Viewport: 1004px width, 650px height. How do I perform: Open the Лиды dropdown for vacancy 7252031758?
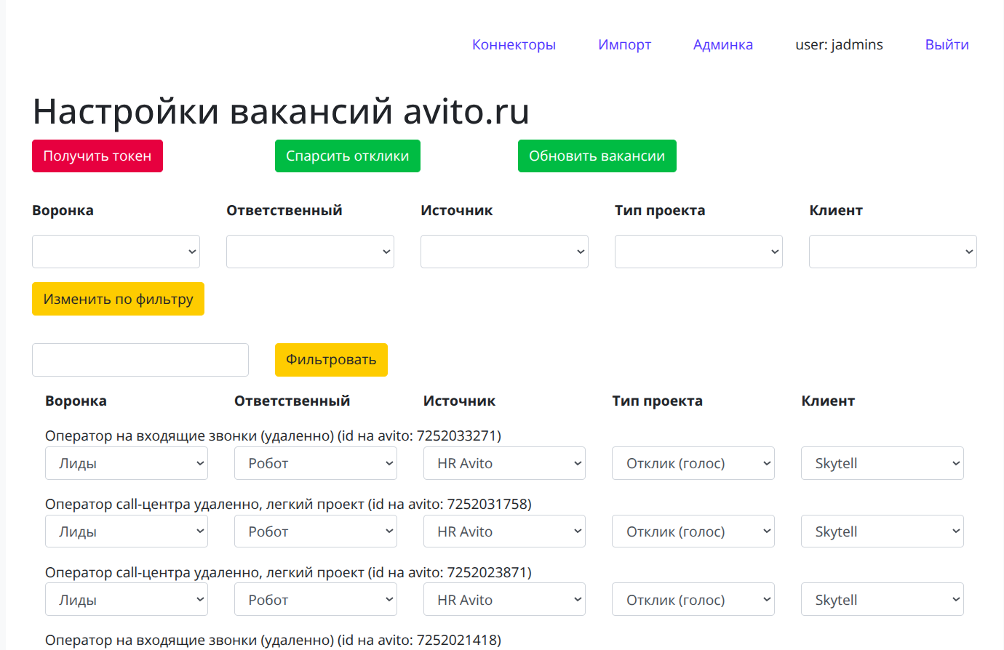coord(127,531)
